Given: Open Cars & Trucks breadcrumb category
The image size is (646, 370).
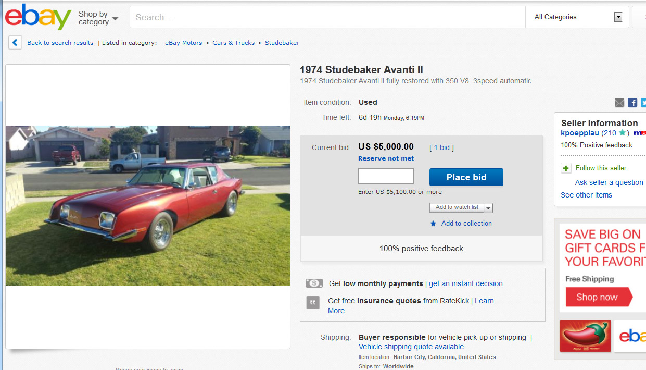Looking at the screenshot, I should [x=233, y=43].
